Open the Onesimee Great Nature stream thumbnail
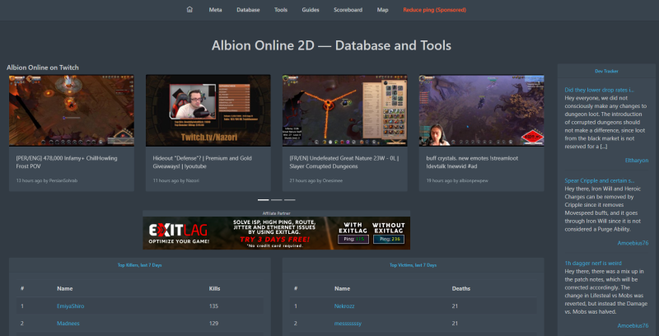This screenshot has height=336, width=659. (x=344, y=110)
